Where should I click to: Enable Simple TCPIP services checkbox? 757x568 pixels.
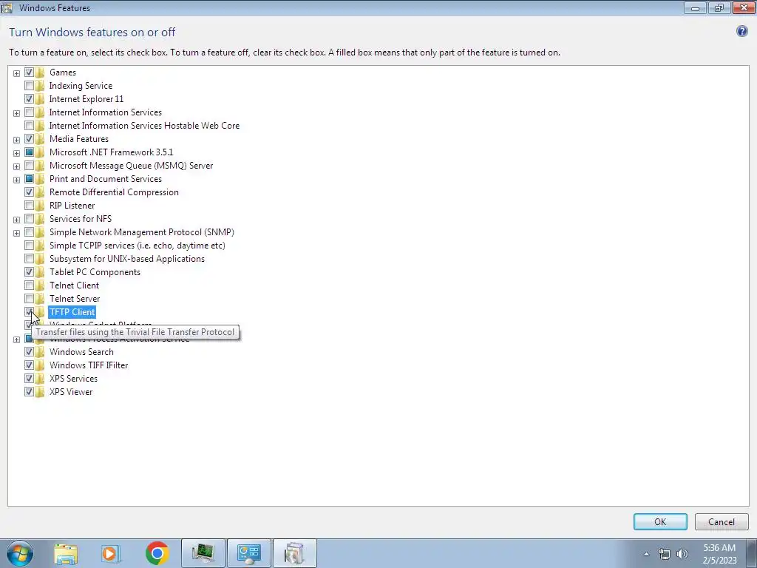[29, 246]
